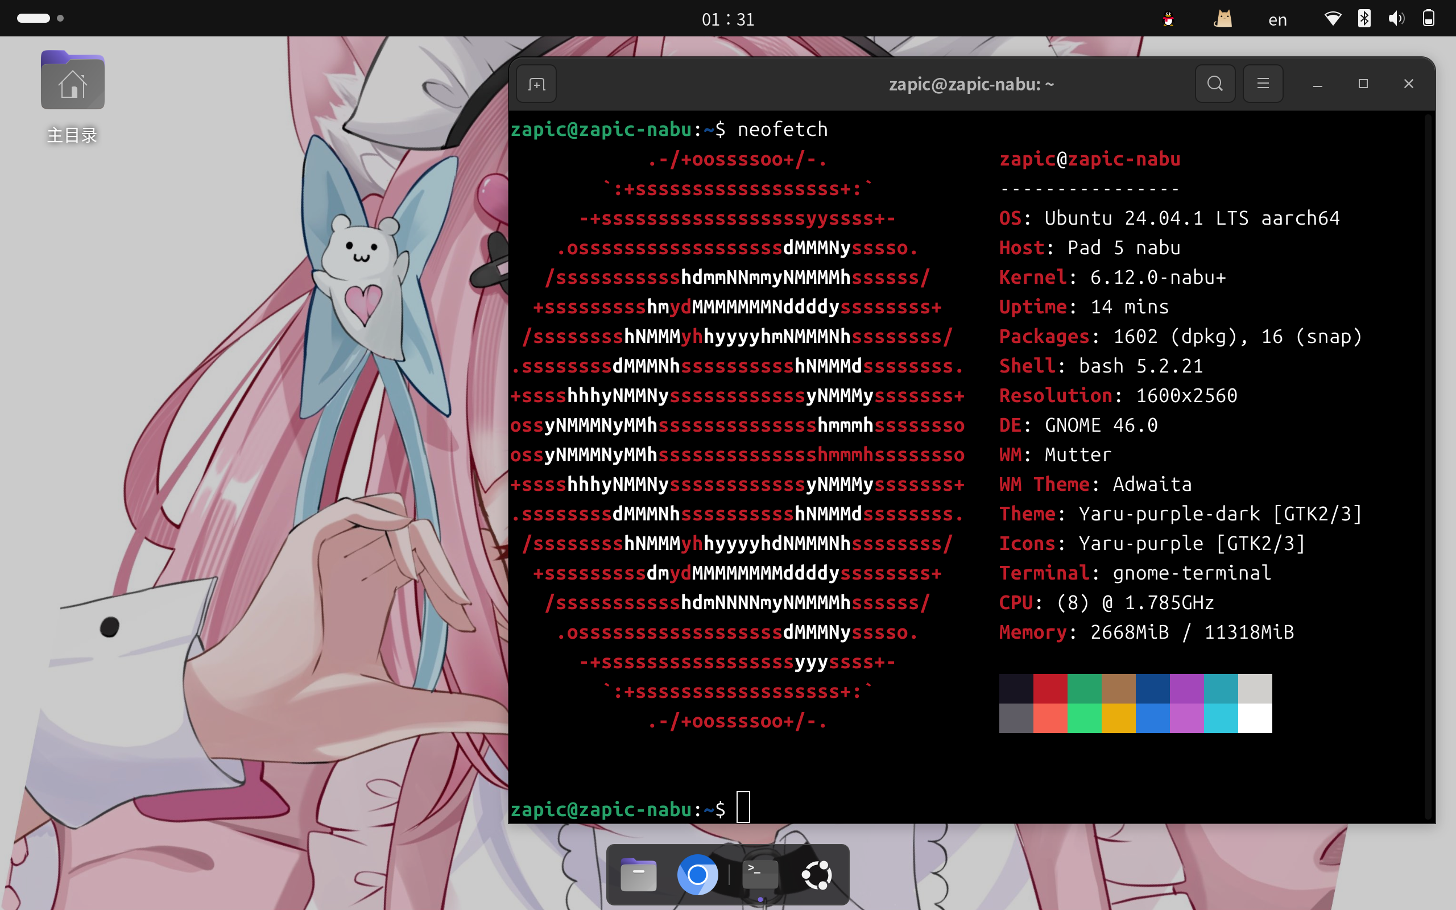Click the terminal title zapic@zapic-nabu: ~
This screenshot has width=1456, height=910.
click(x=971, y=84)
